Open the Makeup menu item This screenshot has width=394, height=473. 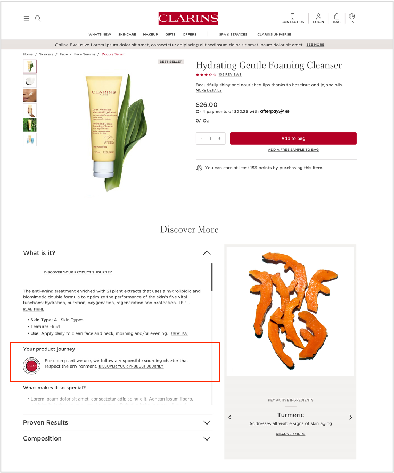[x=151, y=35]
